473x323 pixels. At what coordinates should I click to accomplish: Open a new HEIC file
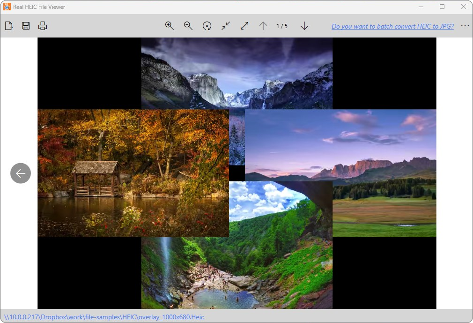pos(9,26)
